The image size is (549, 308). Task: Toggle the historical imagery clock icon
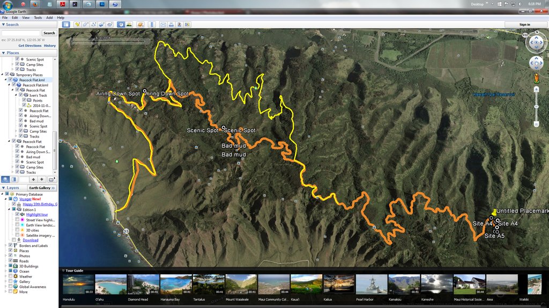[x=121, y=25]
